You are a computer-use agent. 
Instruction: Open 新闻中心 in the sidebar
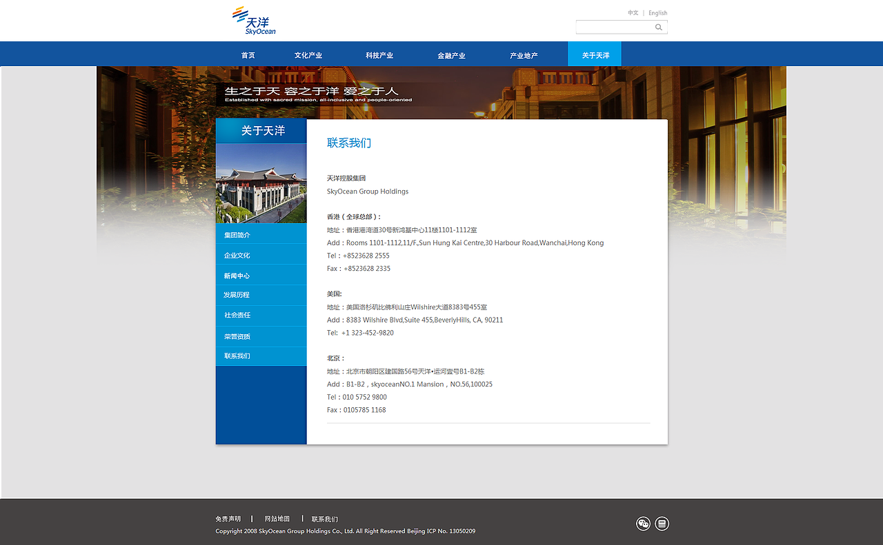coord(261,276)
